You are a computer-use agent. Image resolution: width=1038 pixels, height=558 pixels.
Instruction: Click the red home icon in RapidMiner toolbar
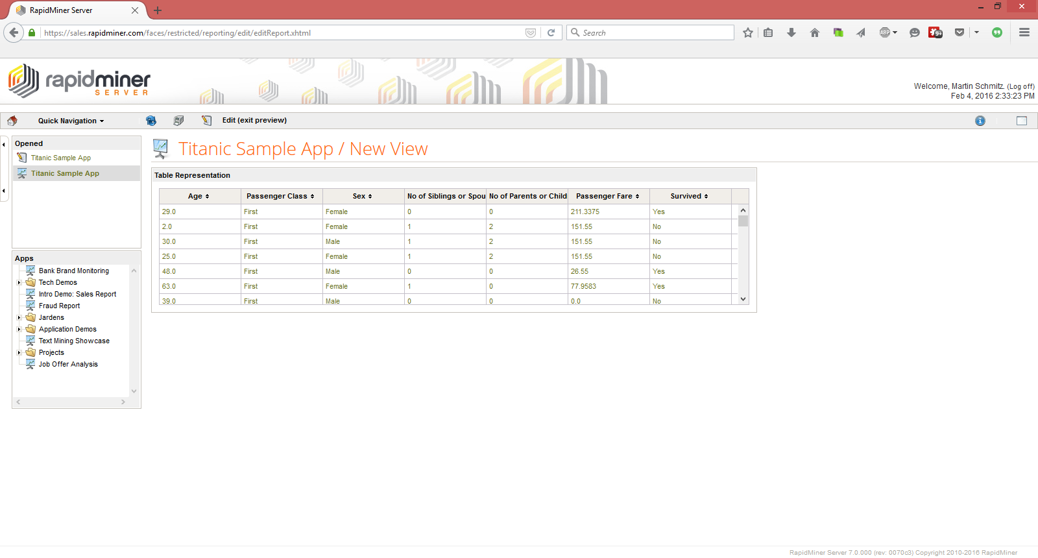pyautogui.click(x=12, y=121)
